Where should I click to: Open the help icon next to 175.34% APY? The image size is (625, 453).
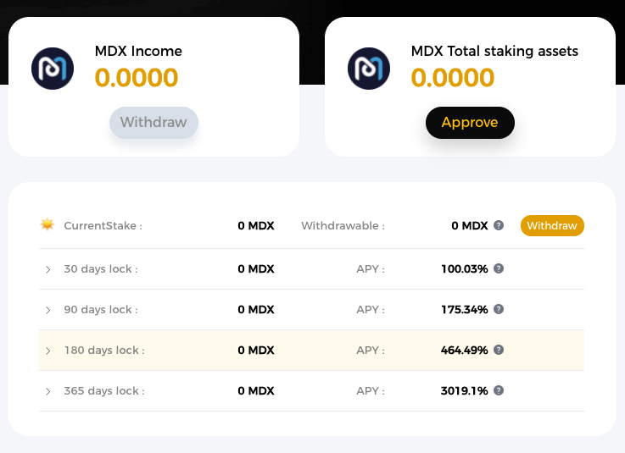[499, 309]
